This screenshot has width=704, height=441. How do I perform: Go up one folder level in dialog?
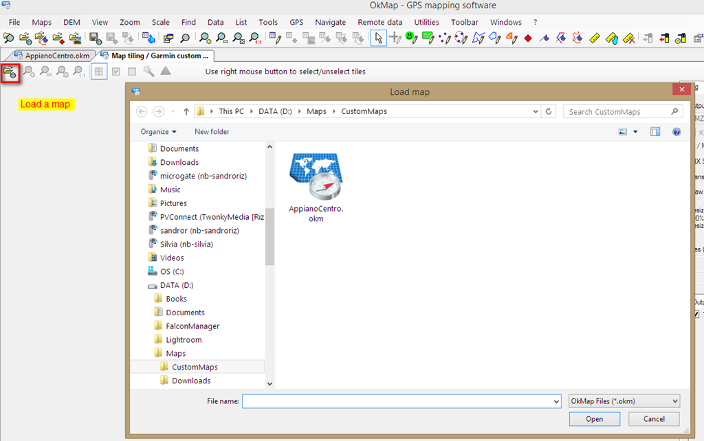pyautogui.click(x=186, y=112)
